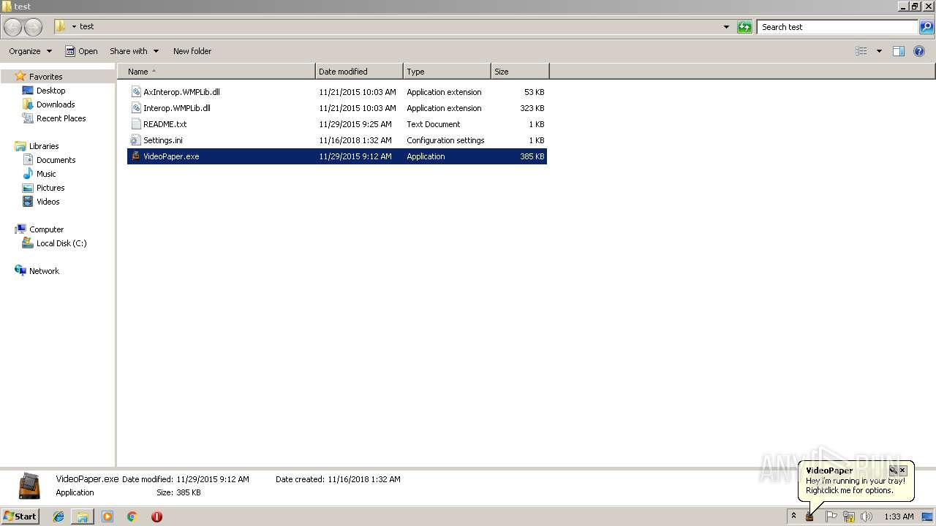Select the README.txt file name

[165, 124]
